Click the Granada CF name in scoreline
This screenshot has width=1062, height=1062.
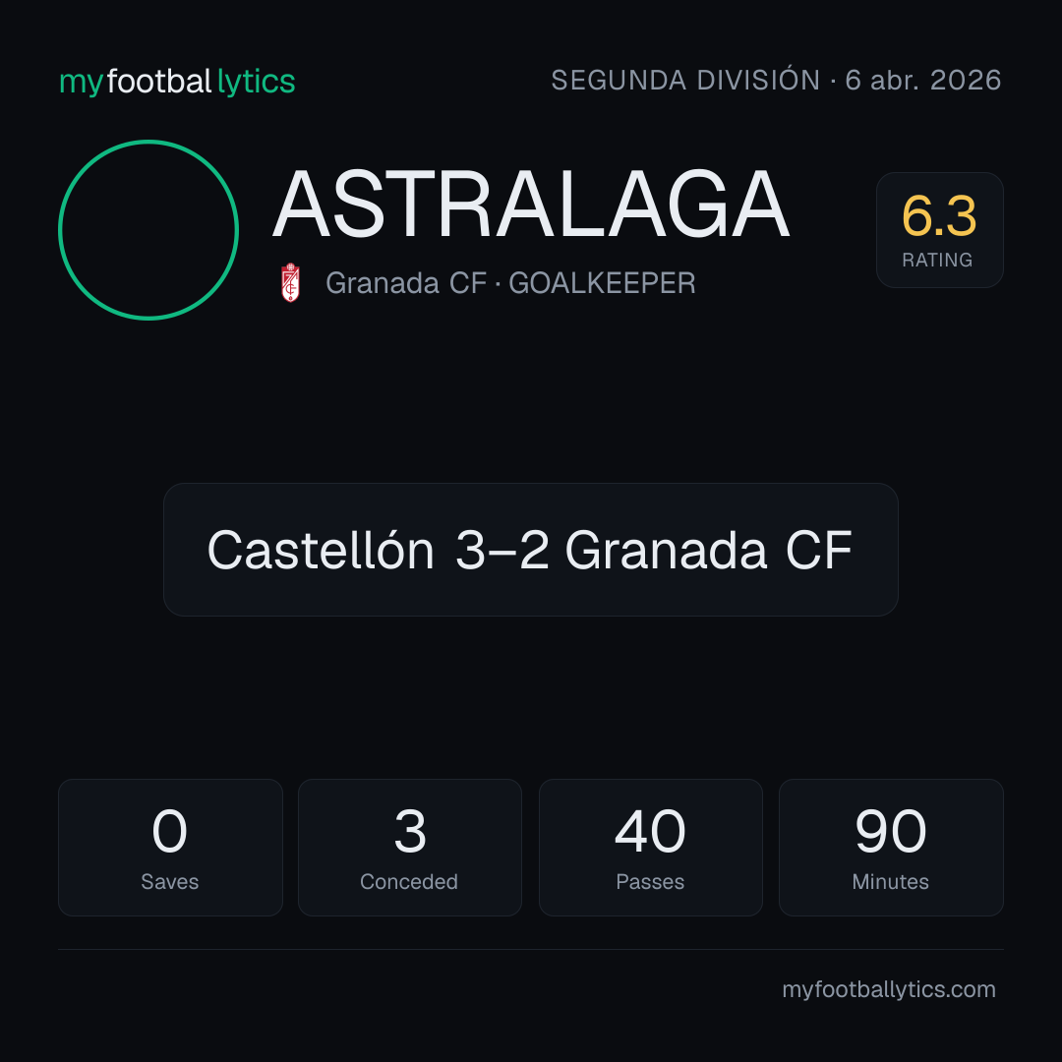(x=708, y=550)
